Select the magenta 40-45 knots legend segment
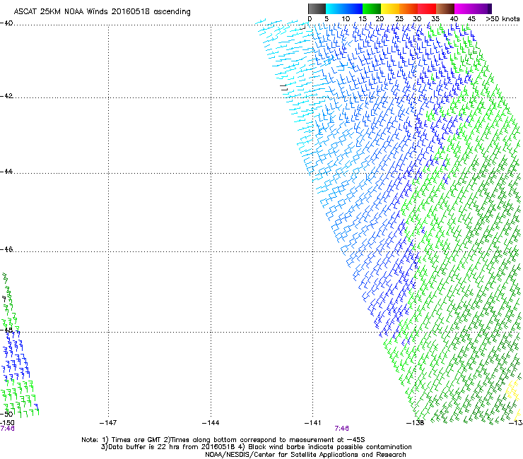The image size is (523, 459). coord(464,8)
